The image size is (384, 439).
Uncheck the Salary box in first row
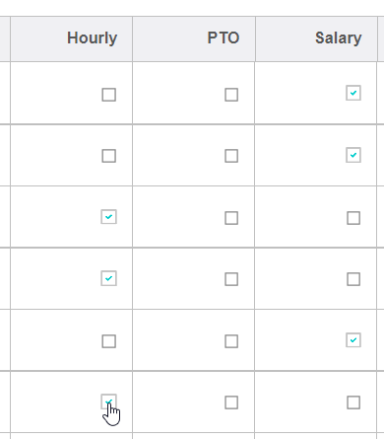point(353,93)
